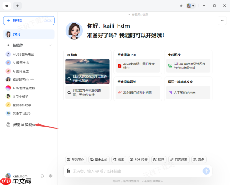Select blog topic 人工智能的未来
The height and width of the screenshot is (185, 230).
tap(188, 92)
